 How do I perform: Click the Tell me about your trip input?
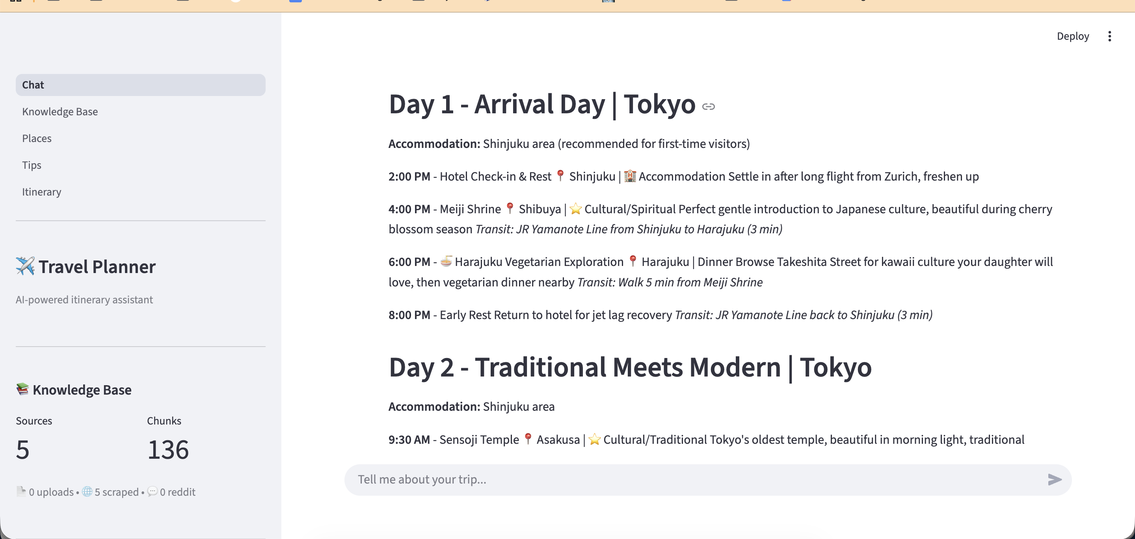617,479
